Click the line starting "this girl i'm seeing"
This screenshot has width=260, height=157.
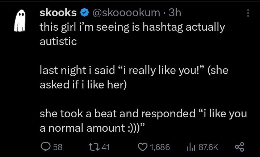132,27
